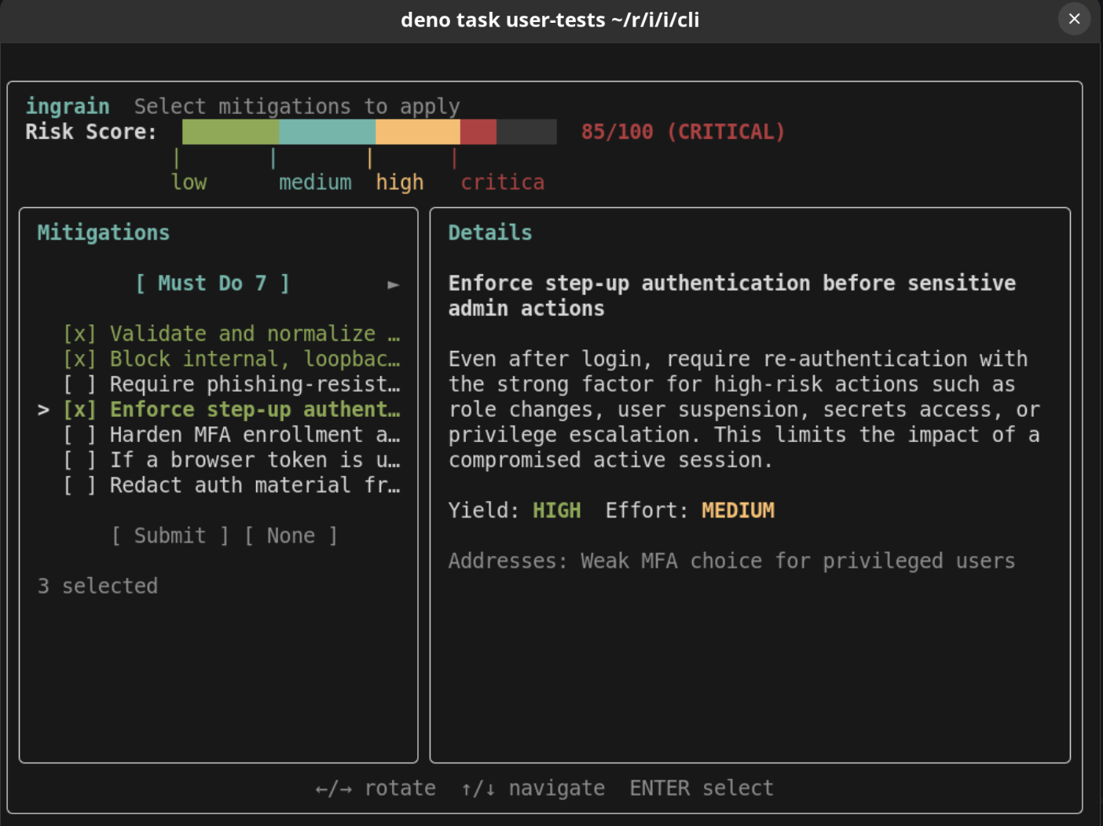The image size is (1103, 826).
Task: Click the Details panel heading
Action: pyautogui.click(x=490, y=232)
